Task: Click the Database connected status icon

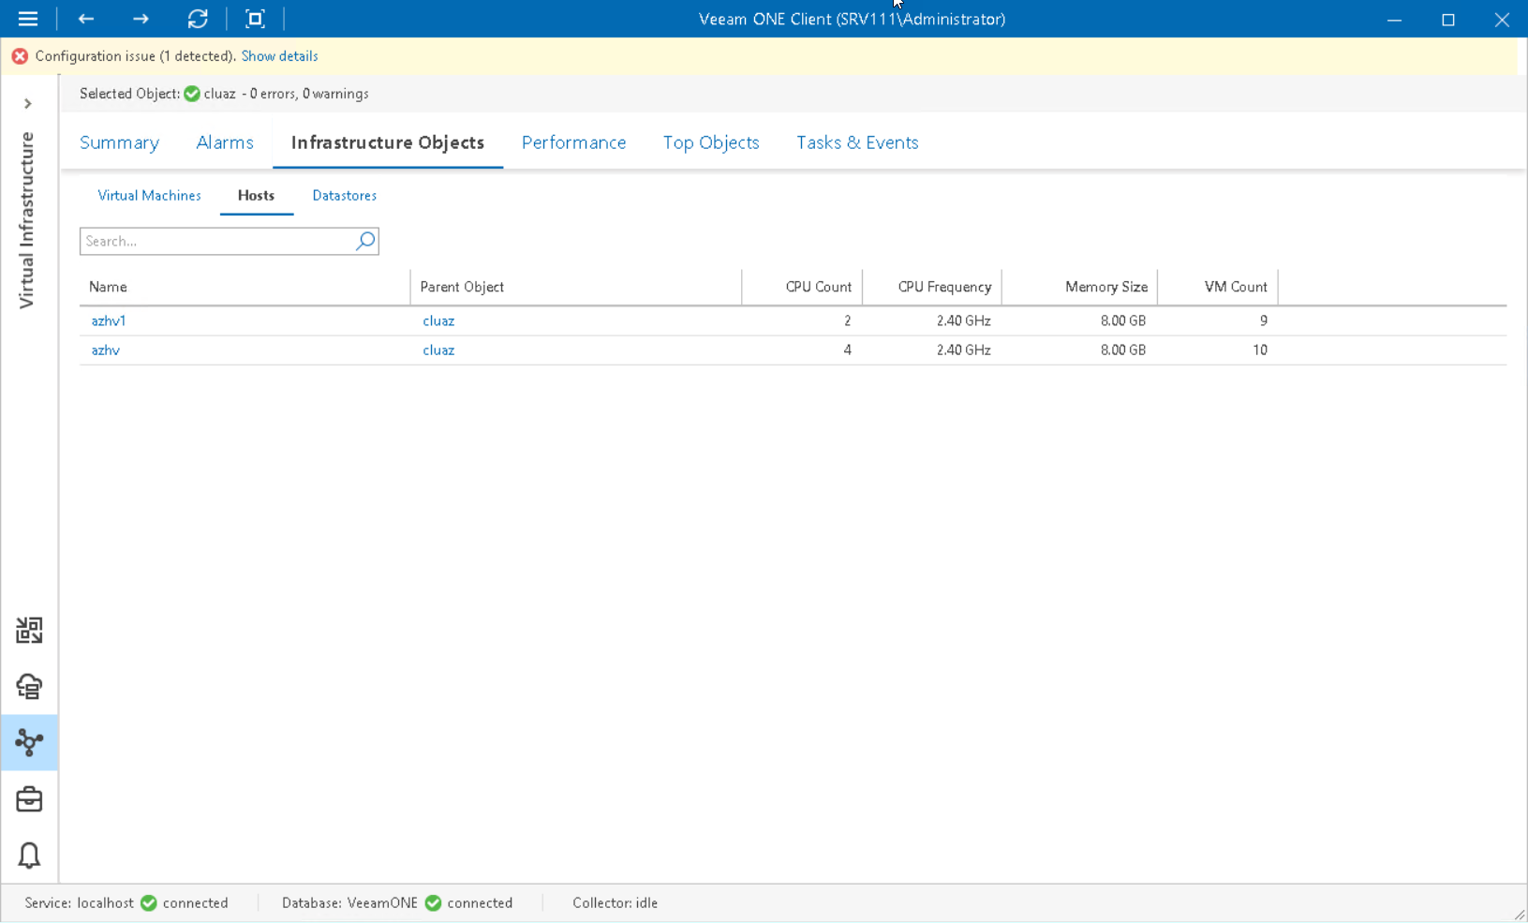Action: pyautogui.click(x=433, y=903)
